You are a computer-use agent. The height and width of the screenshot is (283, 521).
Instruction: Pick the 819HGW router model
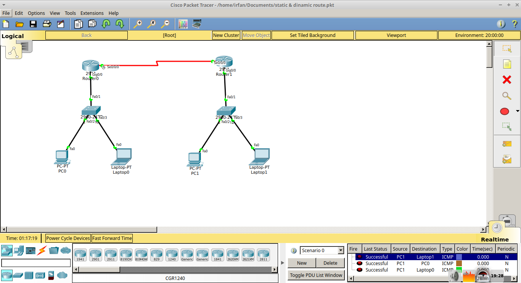tap(142, 255)
